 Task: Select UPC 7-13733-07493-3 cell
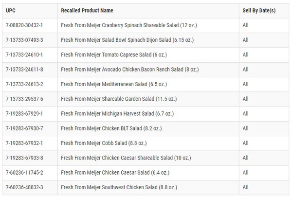tap(24, 40)
